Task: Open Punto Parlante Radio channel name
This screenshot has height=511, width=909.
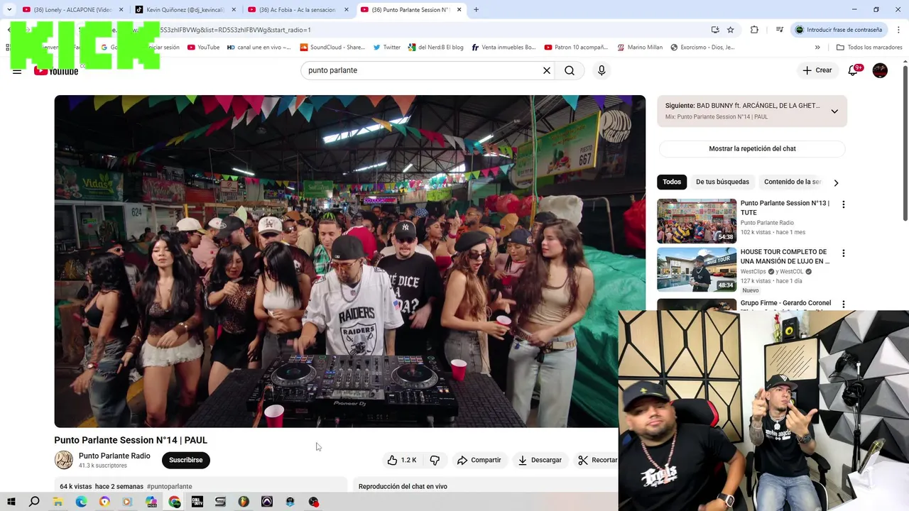Action: (x=114, y=456)
